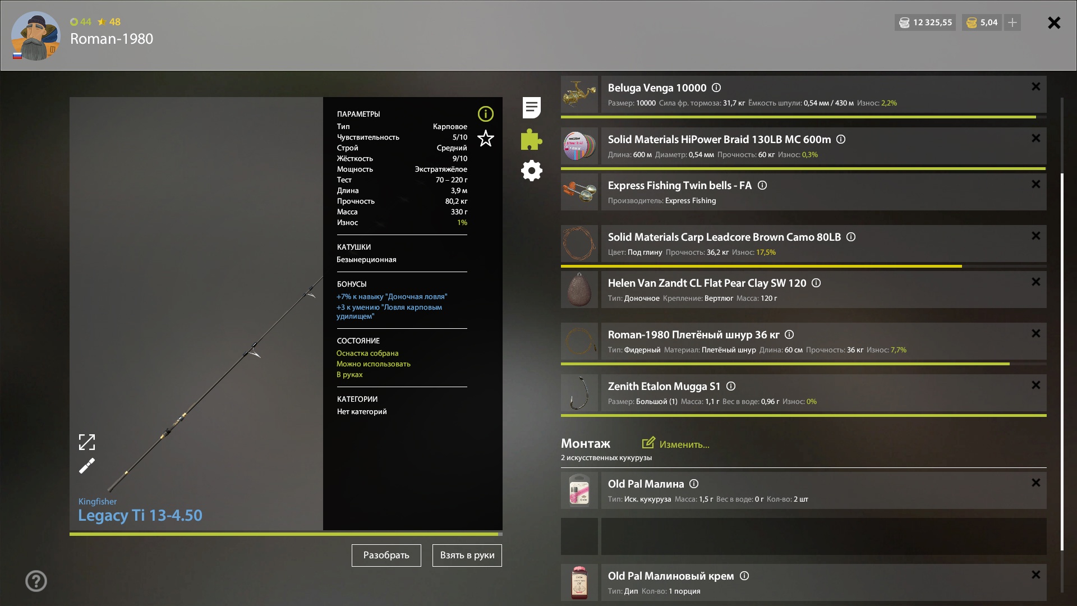The width and height of the screenshot is (1077, 606).
Task: Show info for Old Pal Малина
Action: (694, 484)
